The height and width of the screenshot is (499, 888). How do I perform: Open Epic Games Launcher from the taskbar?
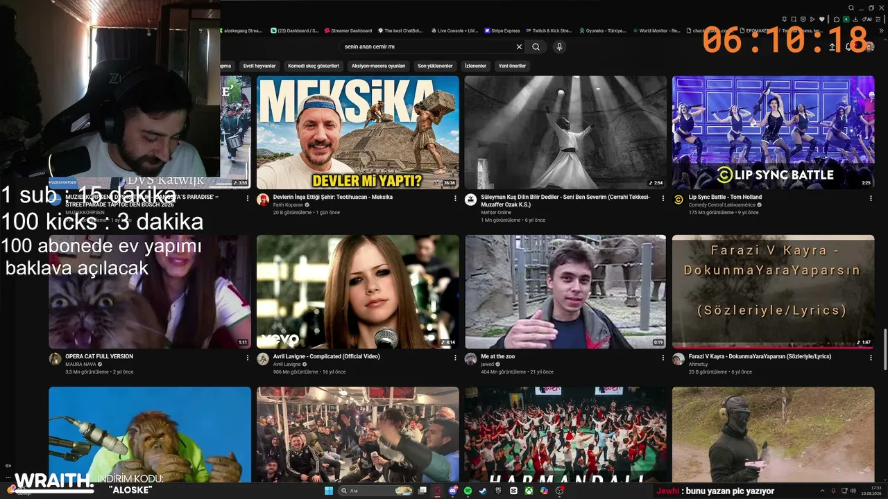[498, 491]
